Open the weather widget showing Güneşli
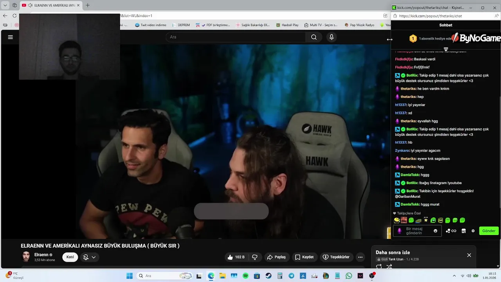This screenshot has height=282, width=501. pos(15,276)
